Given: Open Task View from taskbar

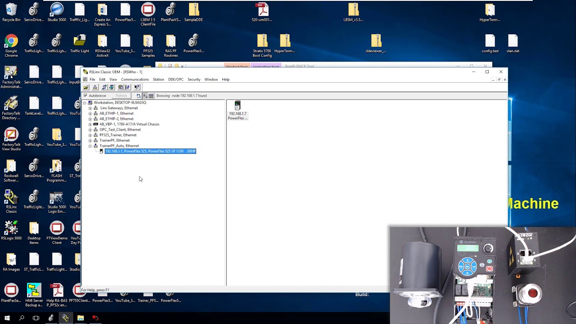Looking at the screenshot, I should click(36, 318).
